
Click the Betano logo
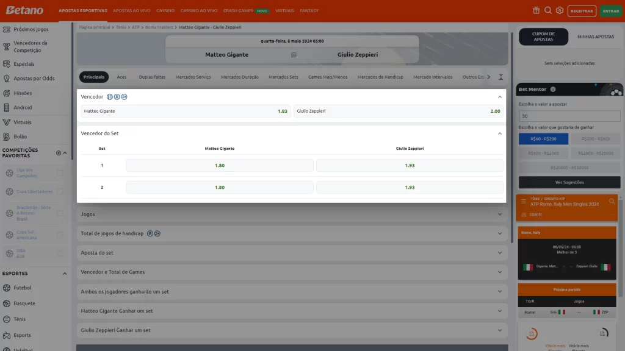coord(24,10)
